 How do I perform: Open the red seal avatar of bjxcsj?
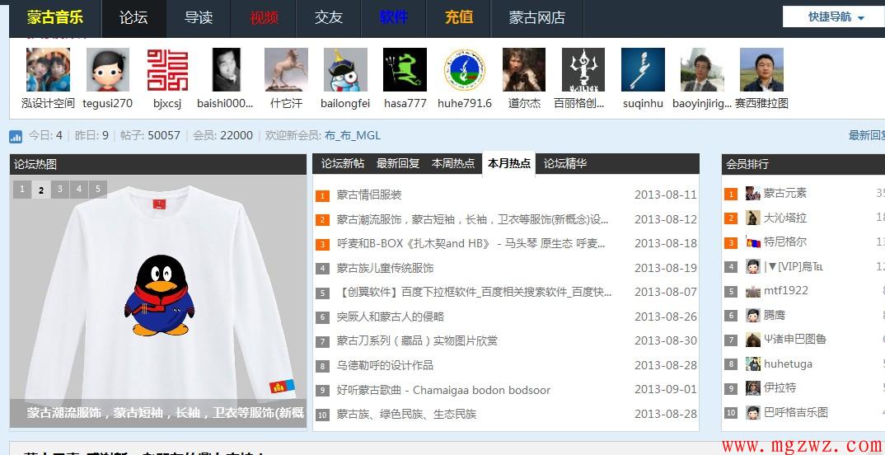(x=167, y=69)
